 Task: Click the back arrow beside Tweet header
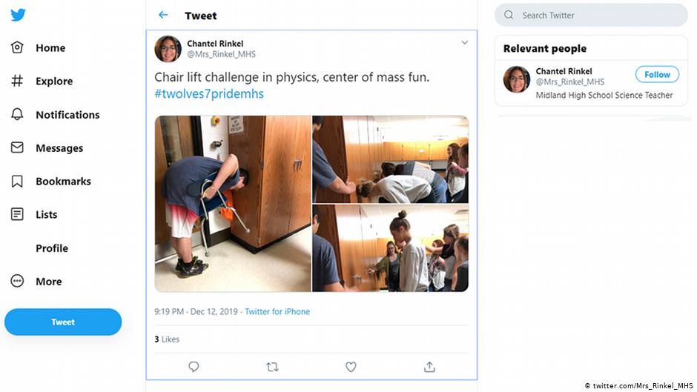[x=163, y=15]
